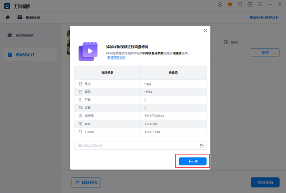Open the mail message icon
This screenshot has width=286, height=193.
click(250, 5)
